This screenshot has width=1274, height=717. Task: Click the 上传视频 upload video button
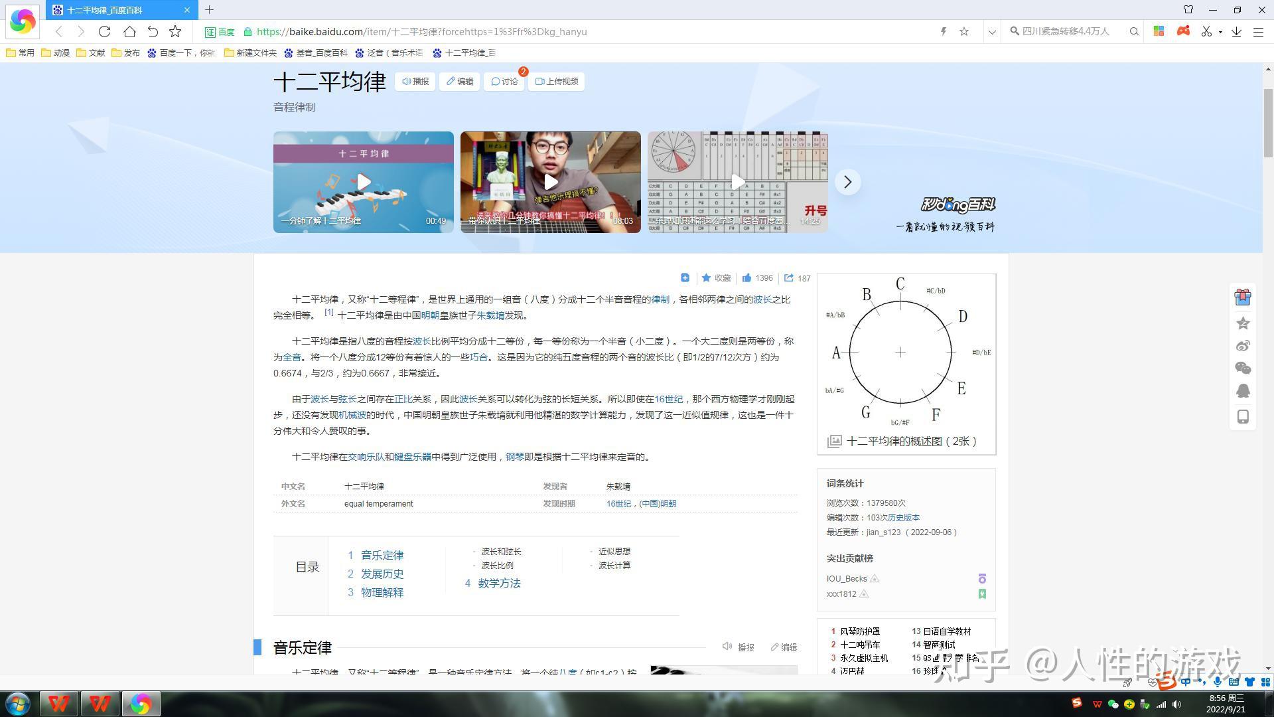pyautogui.click(x=557, y=81)
